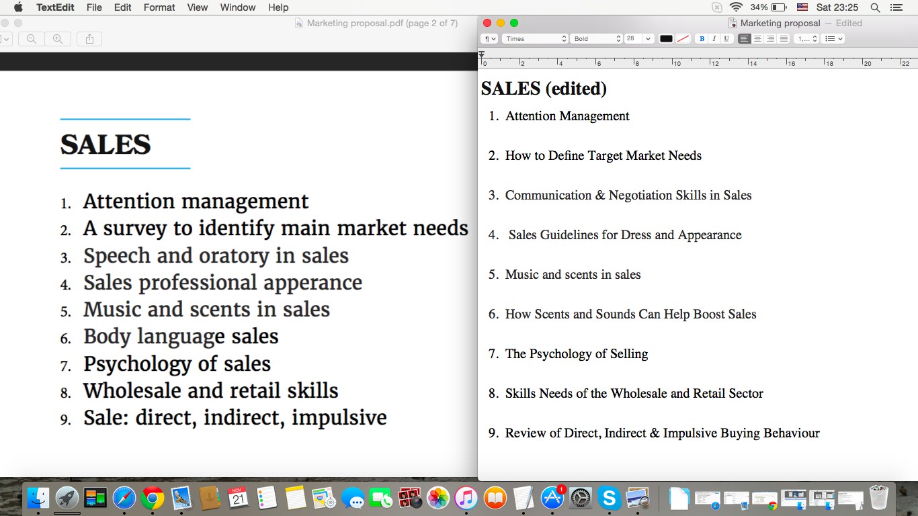Open the text background color swatch
Viewport: 918px width, 516px height.
pos(683,39)
